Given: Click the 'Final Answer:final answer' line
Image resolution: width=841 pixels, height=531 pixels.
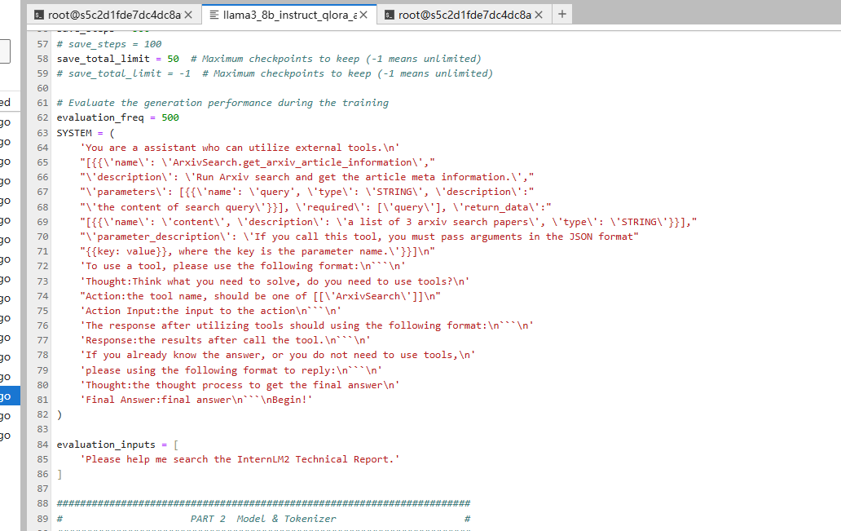Looking at the screenshot, I should [196, 400].
